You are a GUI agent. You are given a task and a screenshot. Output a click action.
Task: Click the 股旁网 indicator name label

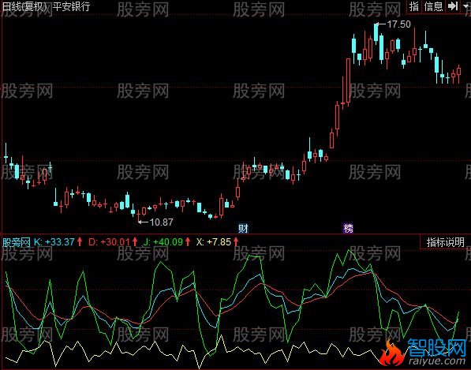click(x=17, y=242)
